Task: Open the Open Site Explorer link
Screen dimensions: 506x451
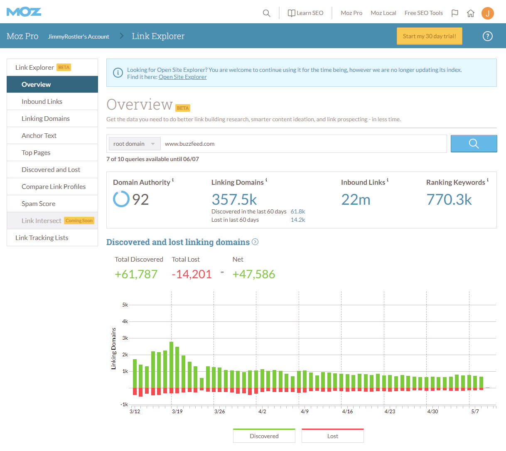Action: 182,76
